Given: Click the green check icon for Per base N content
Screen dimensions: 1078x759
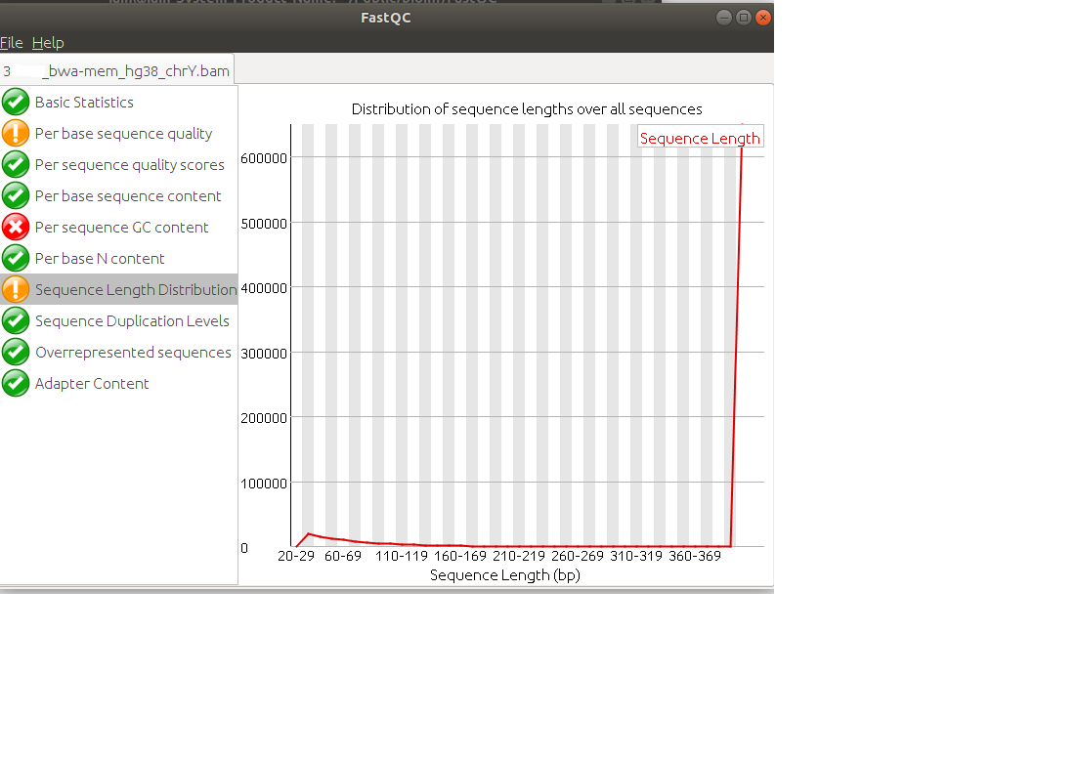Looking at the screenshot, I should [15, 258].
